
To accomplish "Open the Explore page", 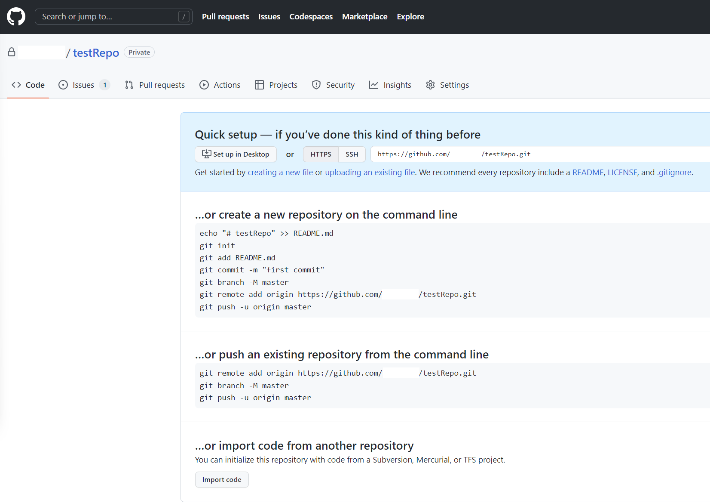I will click(x=410, y=17).
